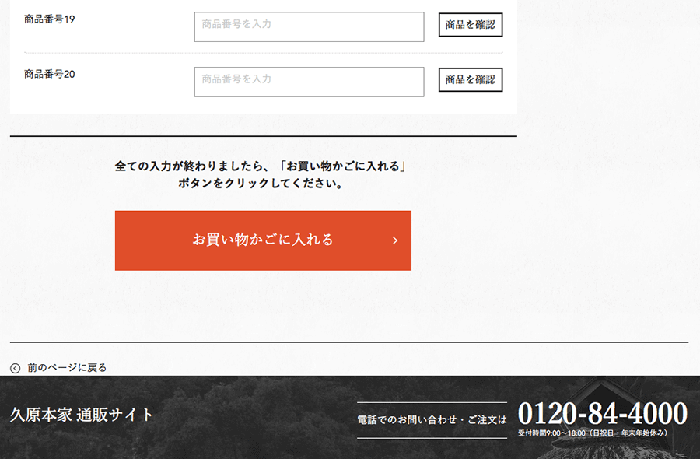Click the circled back arrow icon

pyautogui.click(x=16, y=368)
